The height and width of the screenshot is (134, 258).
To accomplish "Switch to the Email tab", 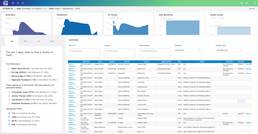I will (52, 41).
